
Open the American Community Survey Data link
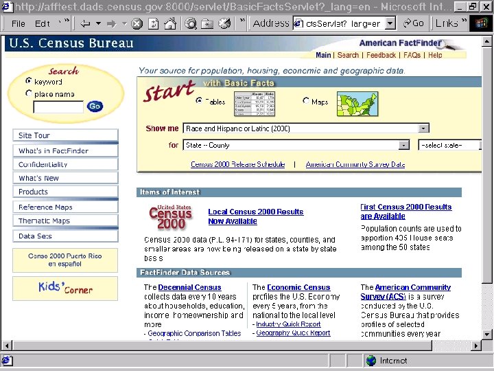[355, 164]
